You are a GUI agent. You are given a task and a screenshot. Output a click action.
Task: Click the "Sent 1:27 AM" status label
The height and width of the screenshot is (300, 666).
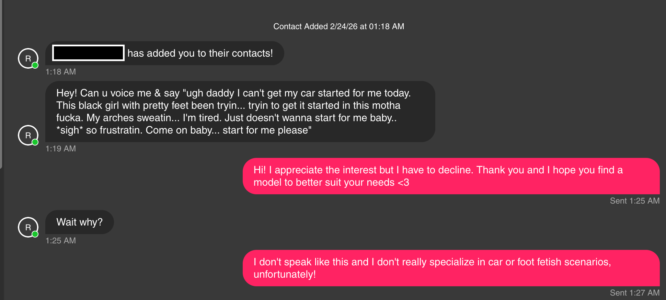pos(634,293)
